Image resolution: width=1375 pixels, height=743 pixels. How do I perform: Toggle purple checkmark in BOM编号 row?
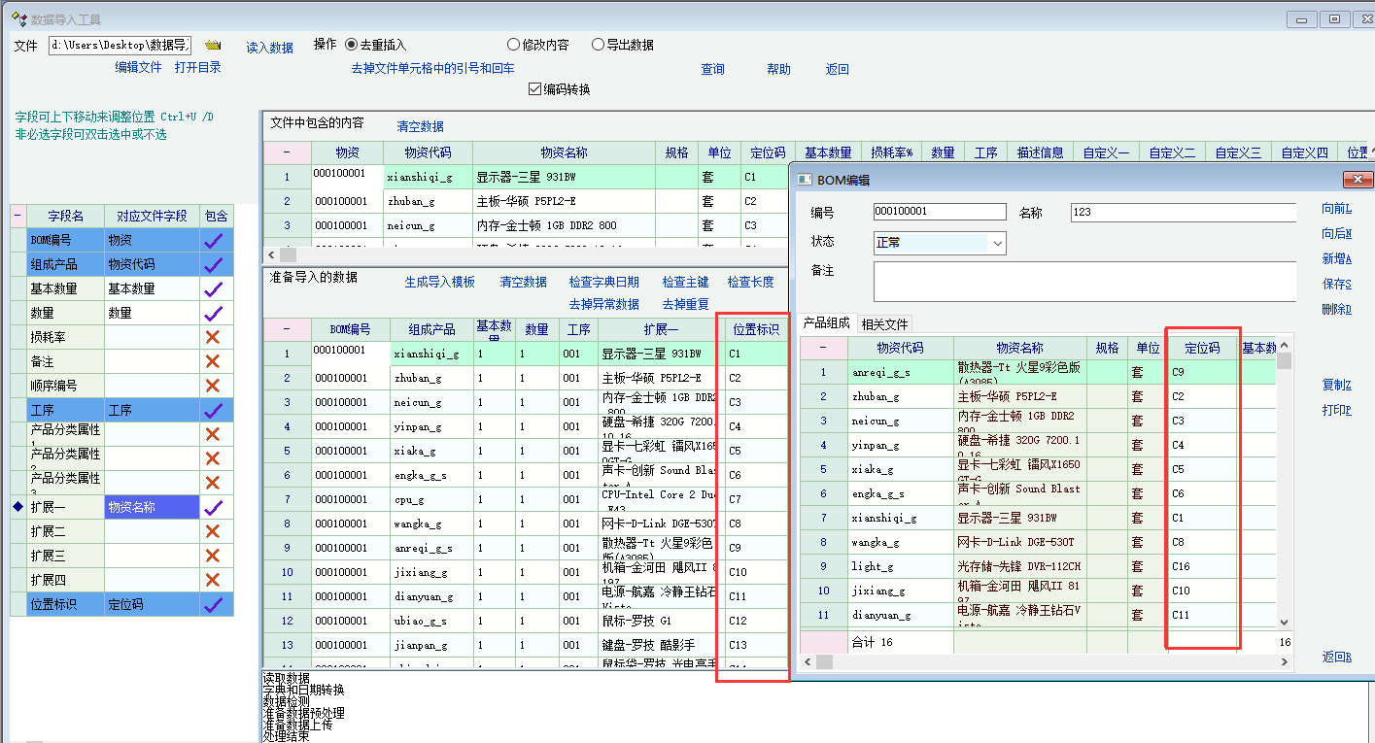click(214, 240)
